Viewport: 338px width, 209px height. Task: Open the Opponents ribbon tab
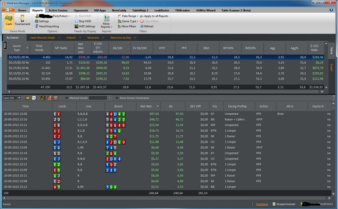[81, 11]
